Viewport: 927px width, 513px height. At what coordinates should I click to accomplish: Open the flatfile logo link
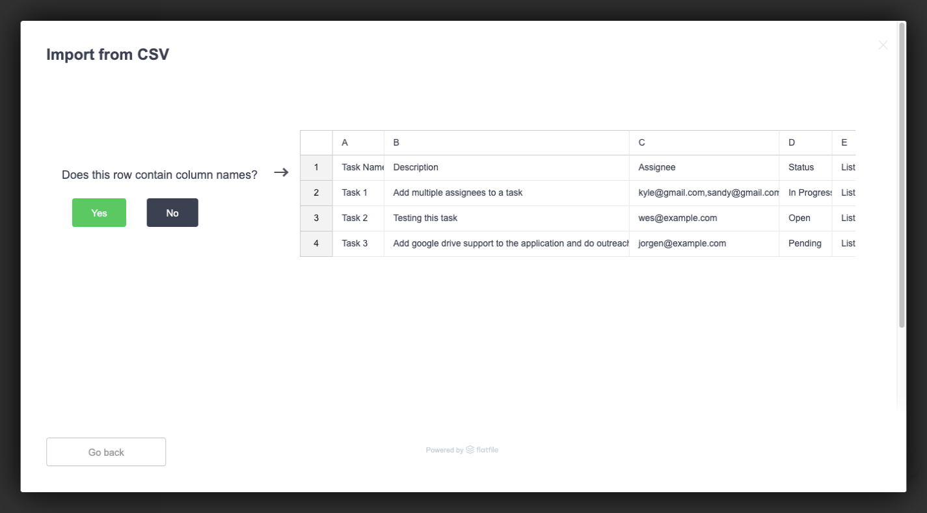tap(482, 450)
